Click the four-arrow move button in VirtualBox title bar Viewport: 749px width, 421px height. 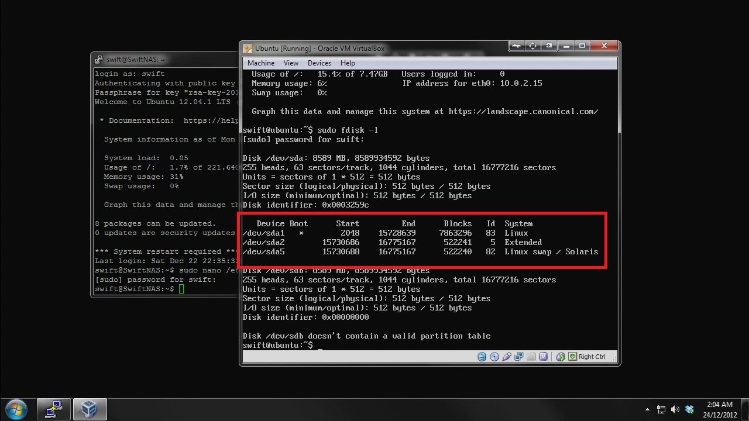[x=532, y=46]
